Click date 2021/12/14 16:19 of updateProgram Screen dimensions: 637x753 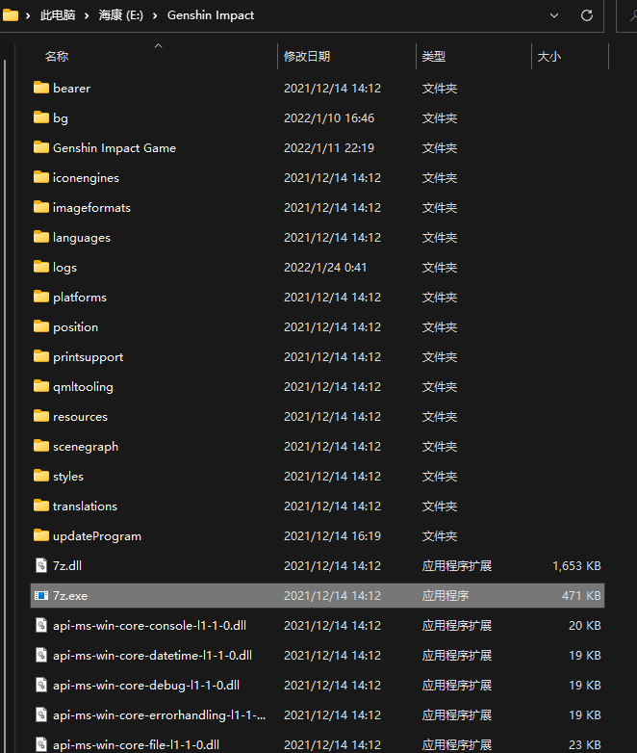pos(332,535)
